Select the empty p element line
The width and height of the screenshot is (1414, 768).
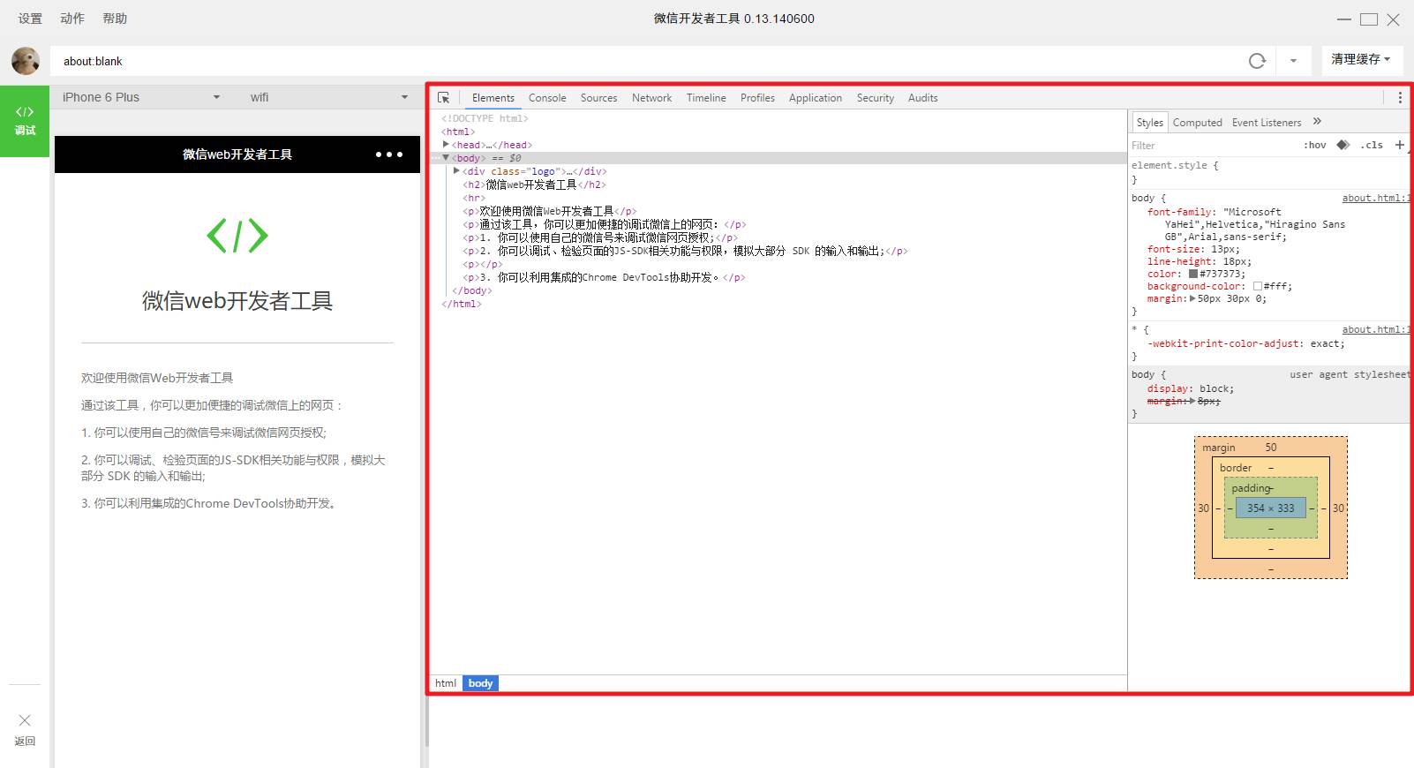point(482,264)
